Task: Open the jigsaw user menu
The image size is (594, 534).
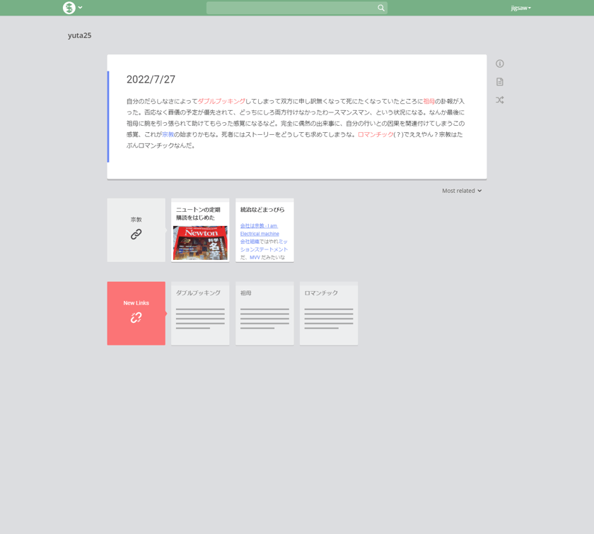Action: (x=520, y=8)
